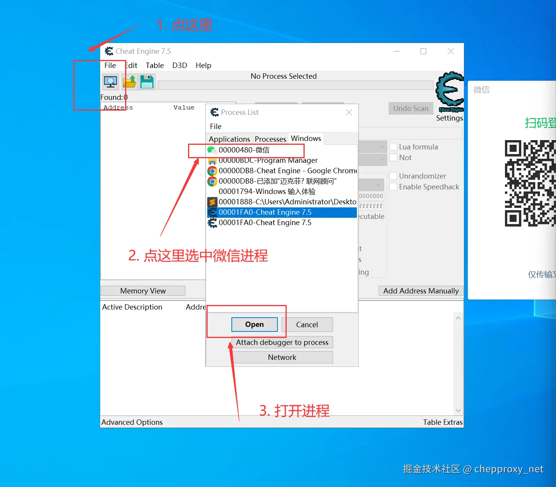Click the QR code in WeChat window
Screen dimensions: 556x487
[530, 183]
